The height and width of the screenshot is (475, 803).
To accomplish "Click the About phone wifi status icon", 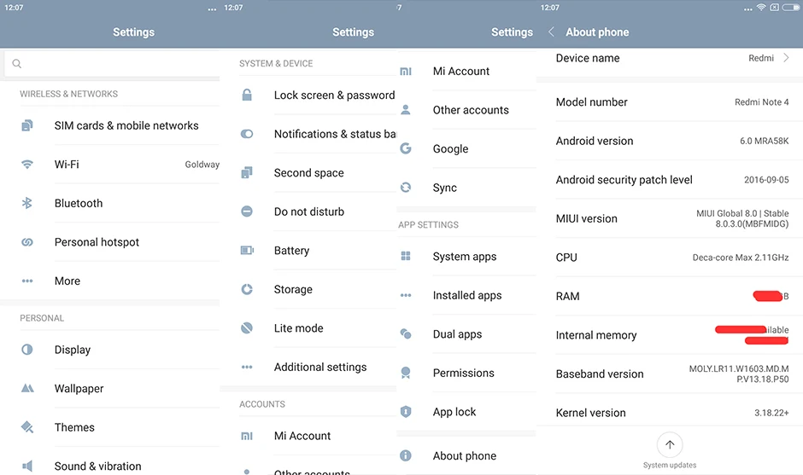I will click(x=761, y=7).
